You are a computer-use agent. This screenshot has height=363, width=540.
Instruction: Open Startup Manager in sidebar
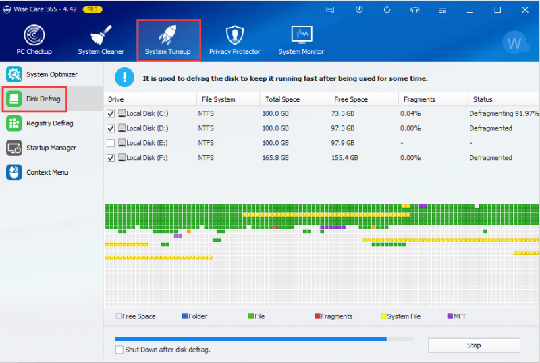(x=52, y=148)
